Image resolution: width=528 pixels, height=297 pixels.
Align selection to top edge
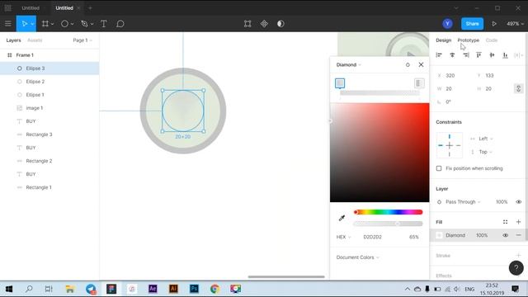(x=478, y=55)
